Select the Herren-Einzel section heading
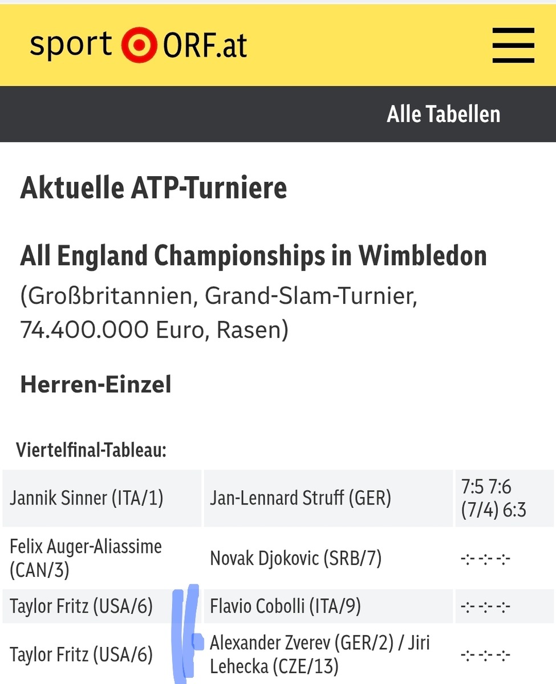Image resolution: width=556 pixels, height=684 pixels. (x=96, y=385)
